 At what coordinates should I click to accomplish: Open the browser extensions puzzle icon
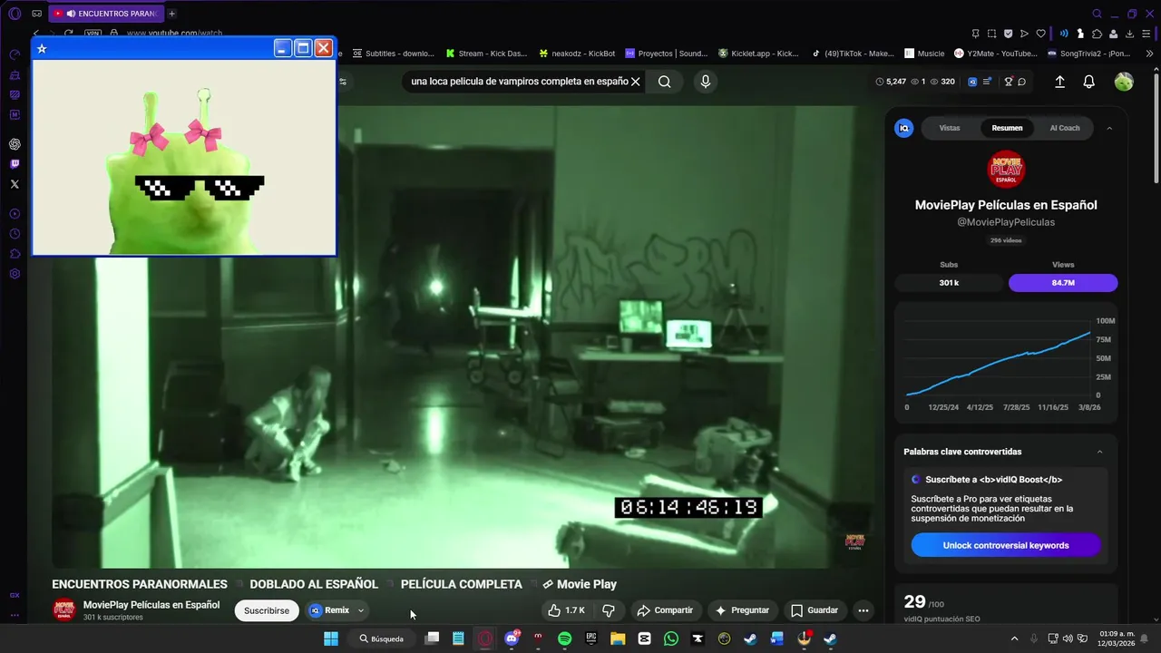[1098, 34]
